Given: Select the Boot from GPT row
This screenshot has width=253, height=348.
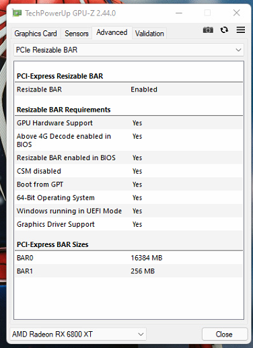Looking at the screenshot, I should tap(129, 184).
